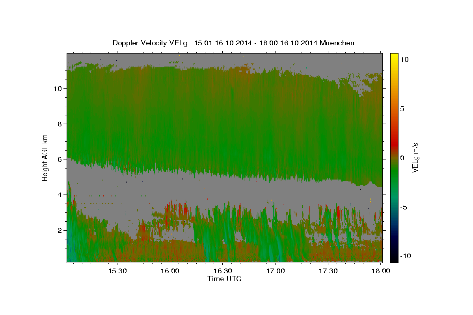Click the 16:00 time tick label
Image resolution: width=473 pixels, height=315 pixels.
170,271
